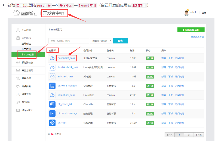Open API网关 from the sidebar
Viewport: 215px width, 144px height.
[26, 102]
